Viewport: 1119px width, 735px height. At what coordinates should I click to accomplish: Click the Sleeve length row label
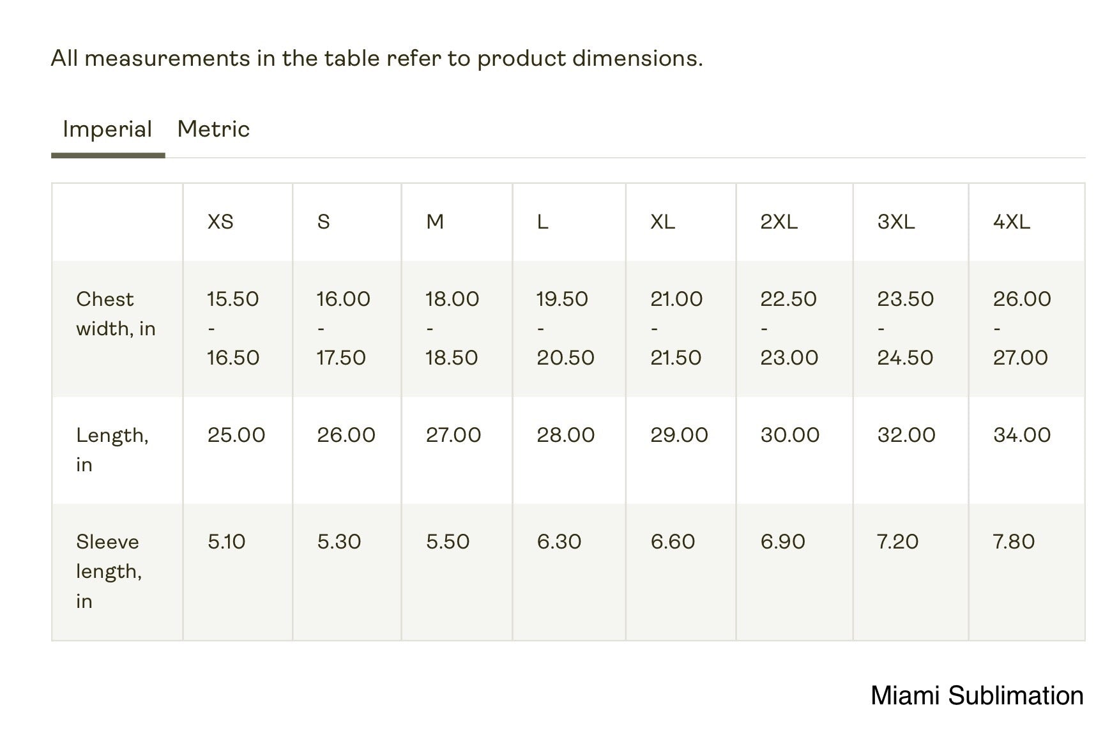[x=109, y=571]
